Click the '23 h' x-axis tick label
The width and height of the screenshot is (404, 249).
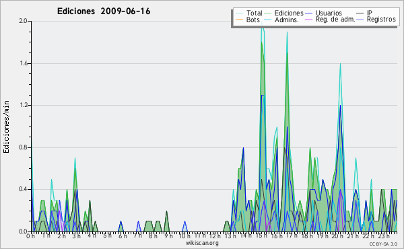click(384, 236)
